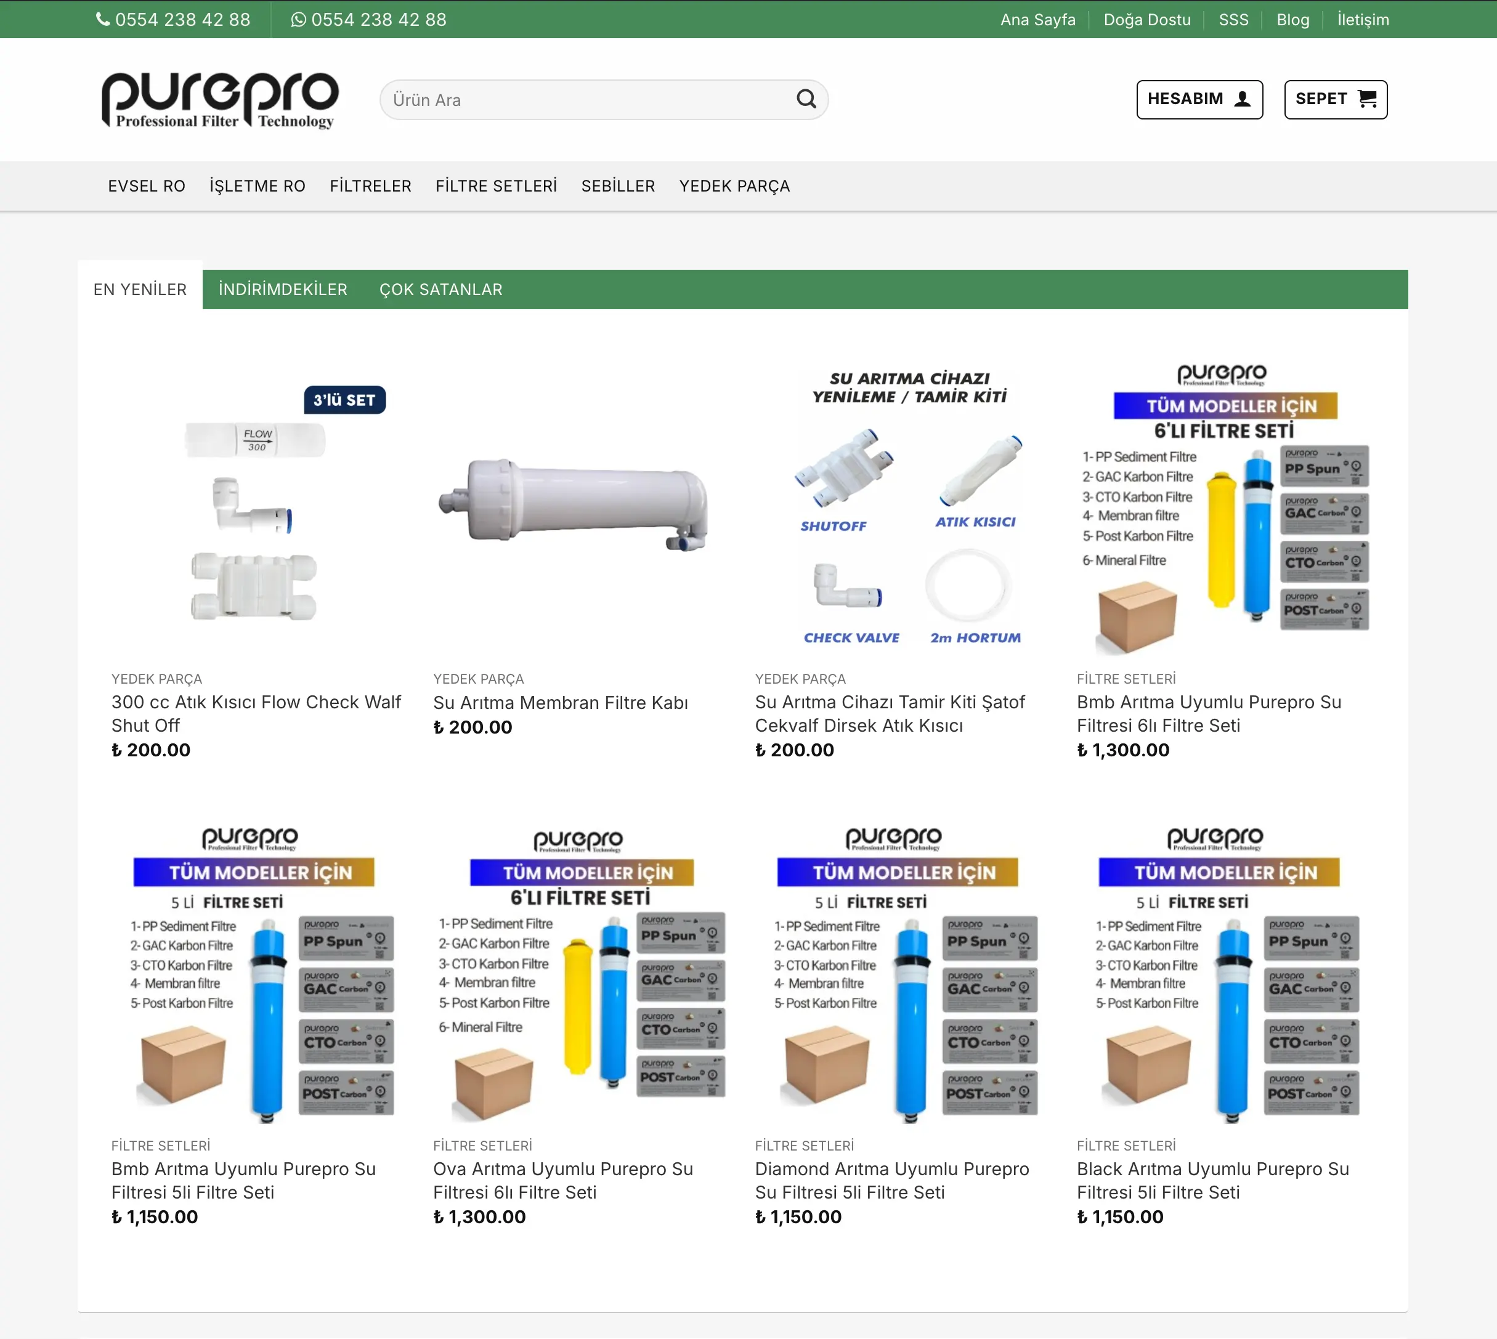
Task: Open Su Arıtma Cihazı Tamir Kiti title
Action: pos(890,714)
